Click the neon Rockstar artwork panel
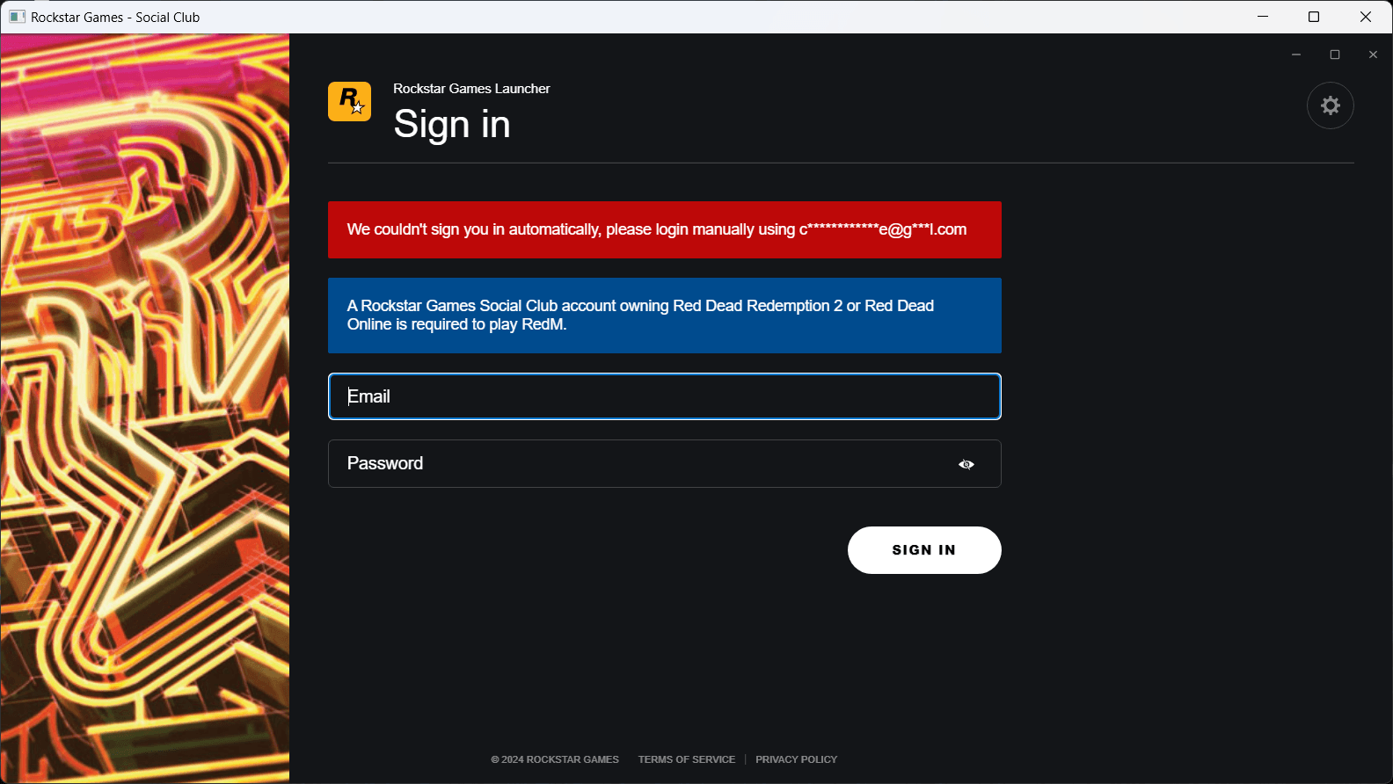The width and height of the screenshot is (1393, 784). 145,407
